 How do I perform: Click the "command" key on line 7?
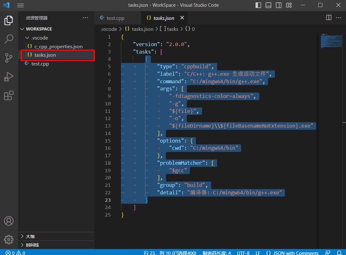[171, 81]
